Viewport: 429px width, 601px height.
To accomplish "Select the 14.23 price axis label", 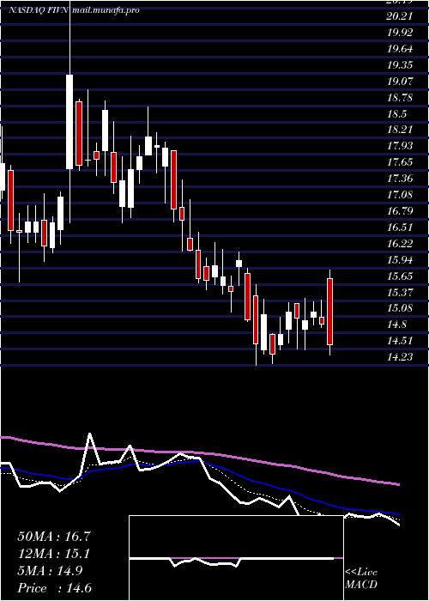I will [x=400, y=358].
